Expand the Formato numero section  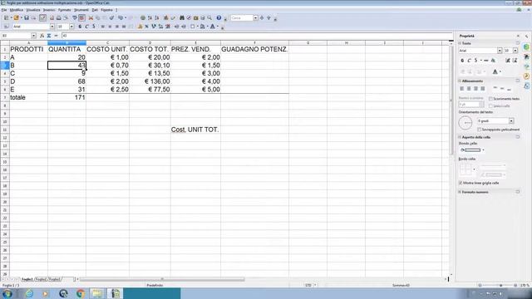tap(460, 192)
